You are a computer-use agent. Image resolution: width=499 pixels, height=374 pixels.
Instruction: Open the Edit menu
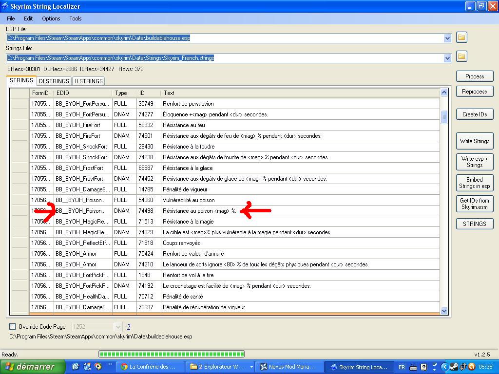pos(28,19)
